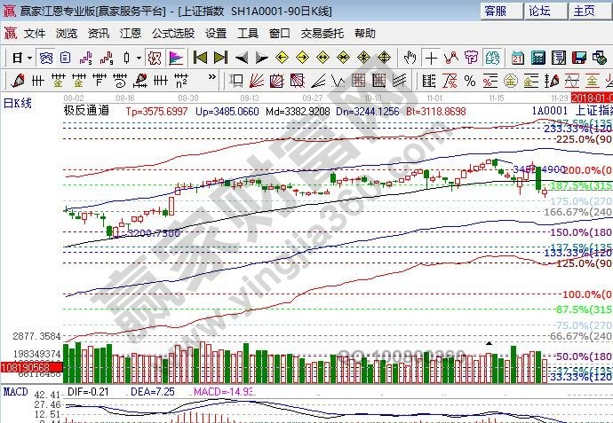Viewport: 613px width, 423px height.
Task: Toggle the first highlighted chart-view button
Action: pos(44,58)
